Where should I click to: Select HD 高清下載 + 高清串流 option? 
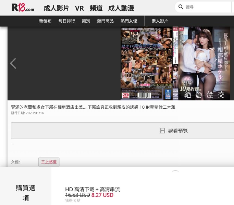click(x=93, y=189)
